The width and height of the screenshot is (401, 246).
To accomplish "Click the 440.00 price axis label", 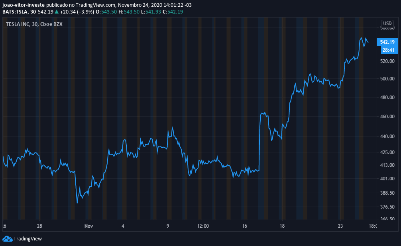I will click(x=387, y=137).
